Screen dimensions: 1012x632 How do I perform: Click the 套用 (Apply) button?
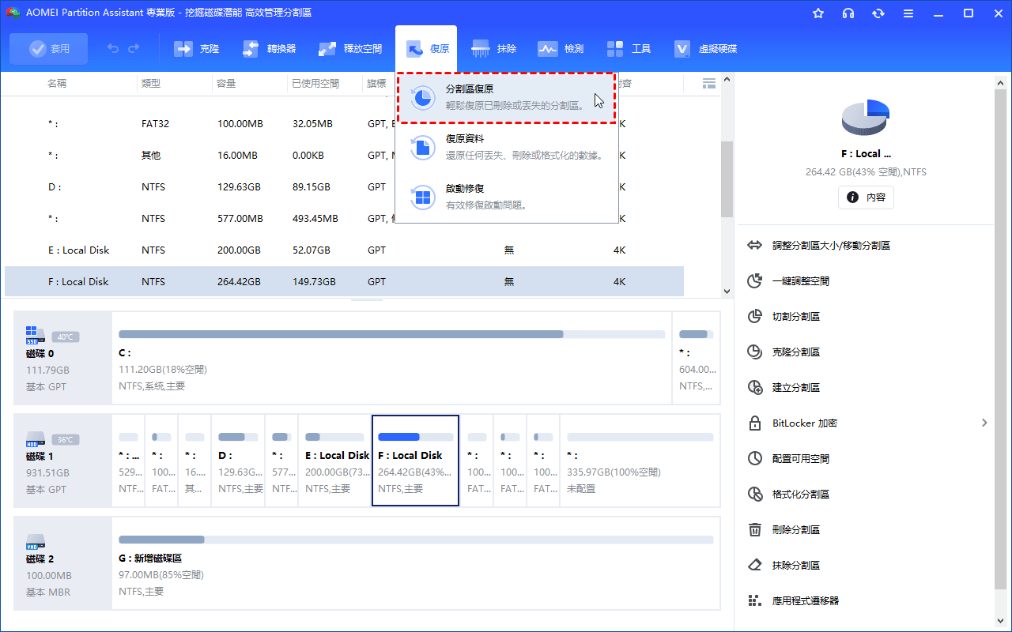[49, 49]
